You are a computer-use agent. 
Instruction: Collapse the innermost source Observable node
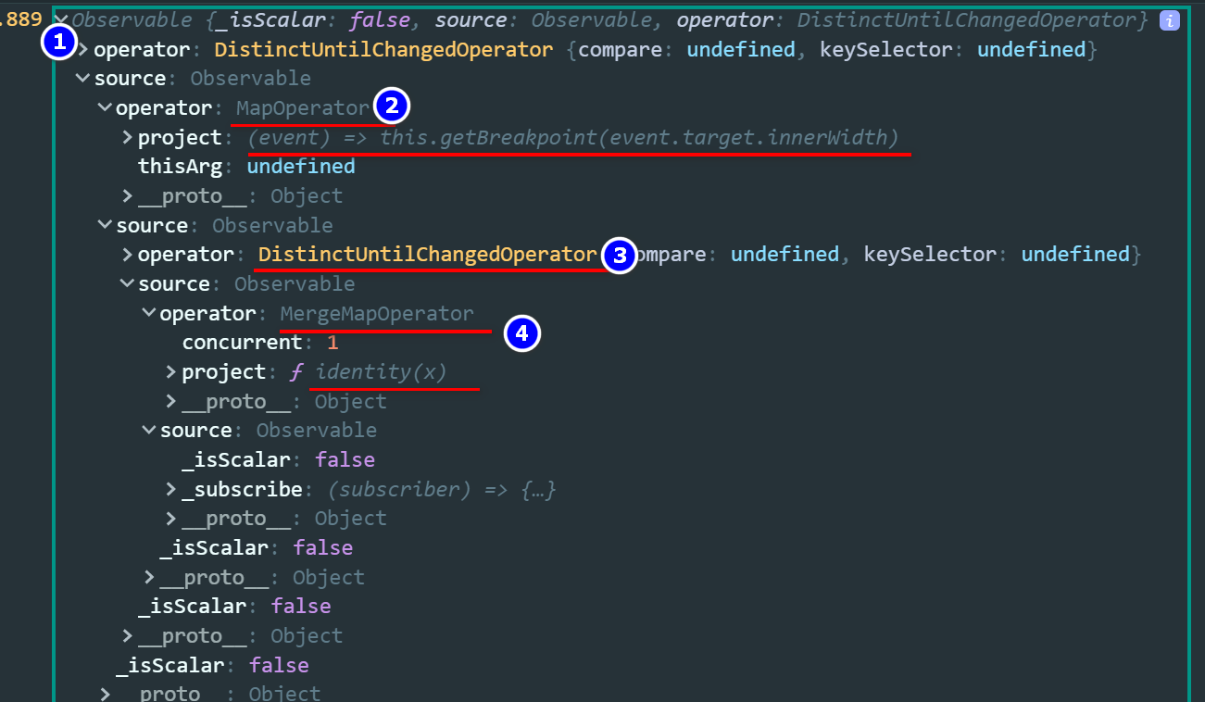[x=148, y=431]
